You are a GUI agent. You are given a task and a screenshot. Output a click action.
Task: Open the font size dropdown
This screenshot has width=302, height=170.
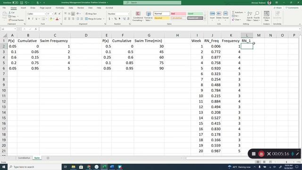pyautogui.click(x=52, y=14)
